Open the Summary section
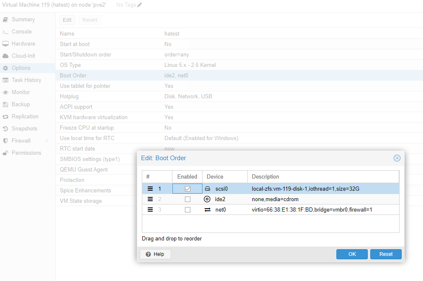The width and height of the screenshot is (423, 281). (x=28, y=19)
